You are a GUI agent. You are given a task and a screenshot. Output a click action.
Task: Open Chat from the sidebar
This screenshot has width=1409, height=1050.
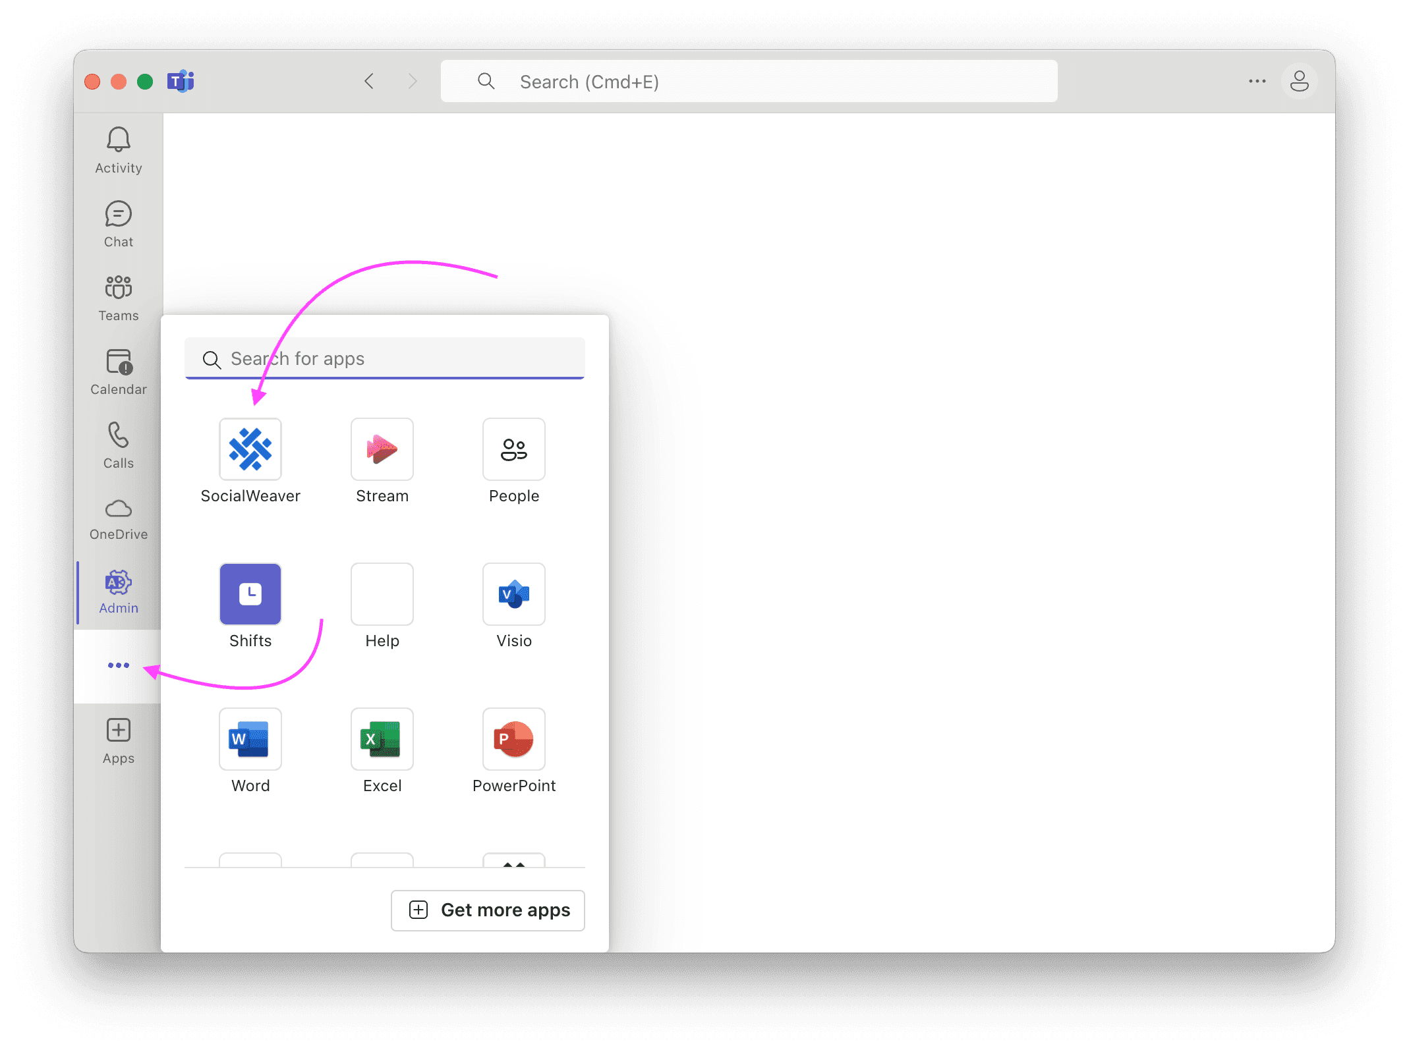point(119,224)
